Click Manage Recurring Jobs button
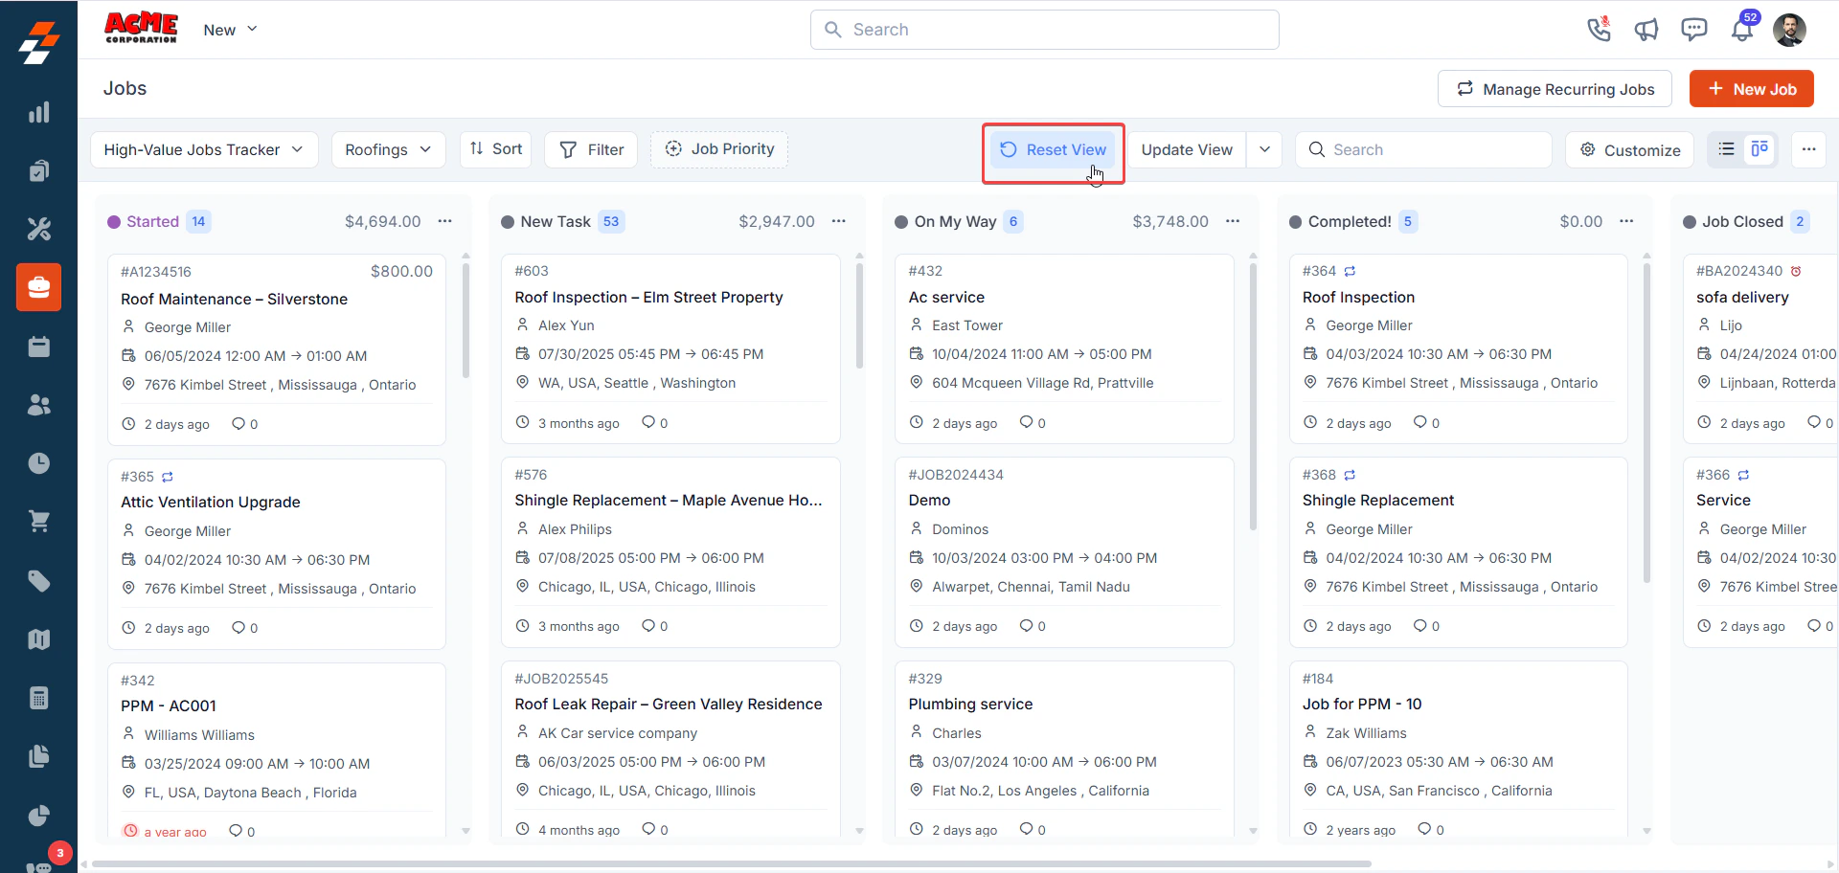Image resolution: width=1839 pixels, height=873 pixels. click(1555, 89)
